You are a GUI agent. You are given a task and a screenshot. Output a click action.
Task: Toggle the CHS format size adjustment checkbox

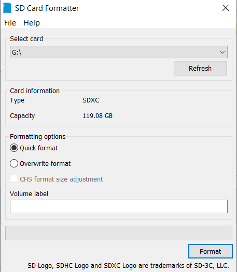click(14, 179)
